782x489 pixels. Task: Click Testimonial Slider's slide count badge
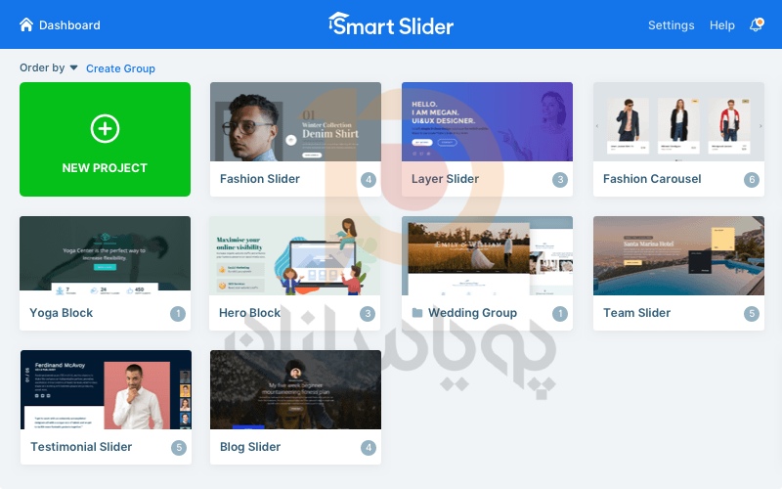tap(179, 448)
